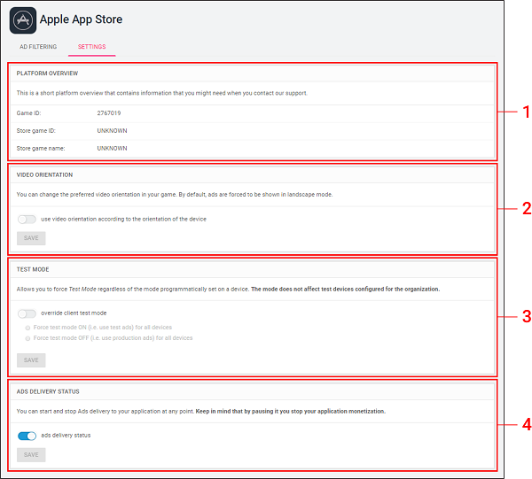
Task: Click the Store game name UNKNOWN value
Action: (x=113, y=148)
